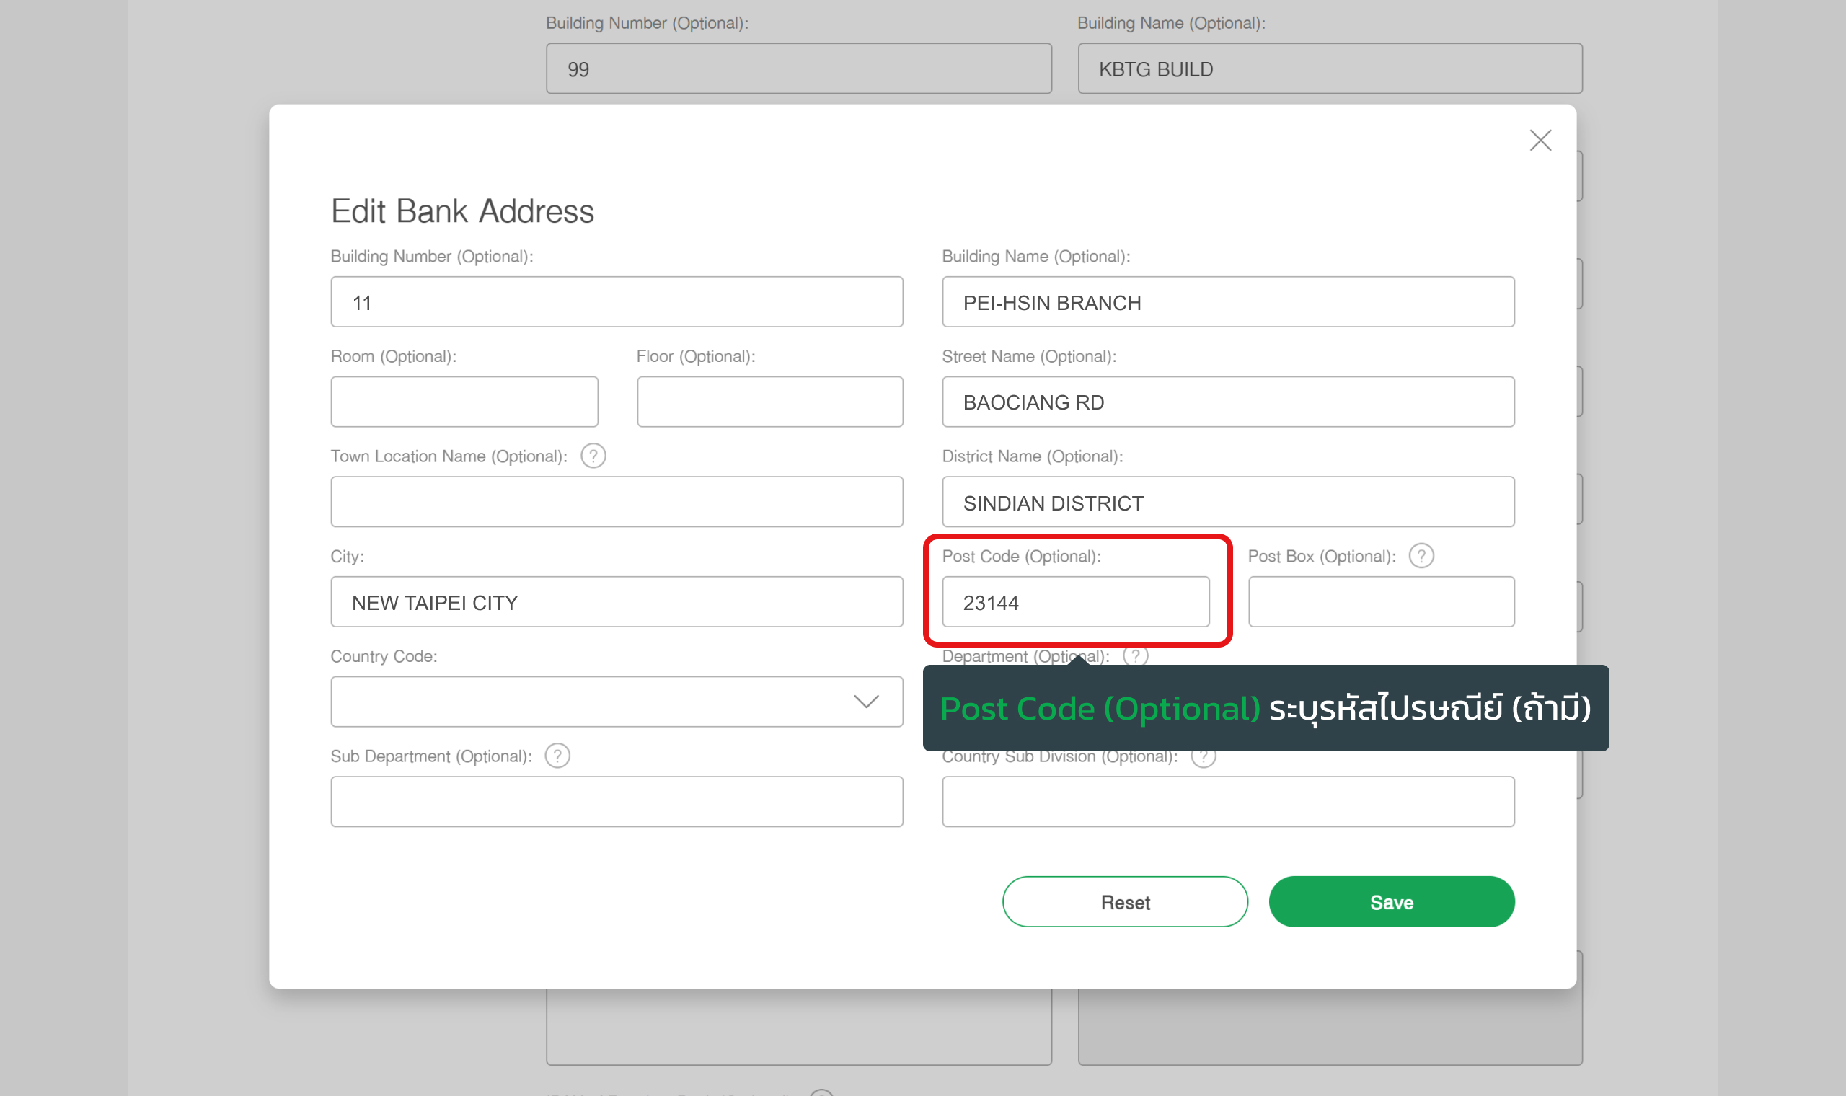Image resolution: width=1846 pixels, height=1096 pixels.
Task: Edit the City field NEW TAIPEI CITY
Action: pyautogui.click(x=617, y=601)
